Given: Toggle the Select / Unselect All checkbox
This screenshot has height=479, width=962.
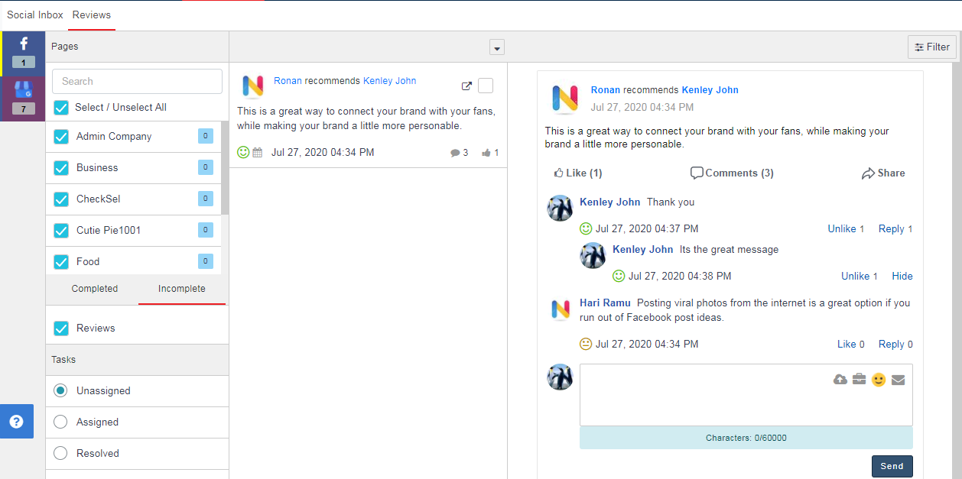Looking at the screenshot, I should tap(61, 108).
